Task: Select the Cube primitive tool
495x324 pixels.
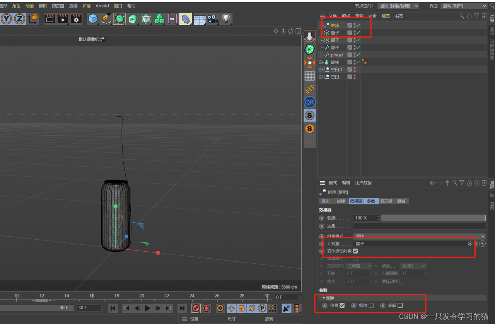Action: (x=93, y=19)
